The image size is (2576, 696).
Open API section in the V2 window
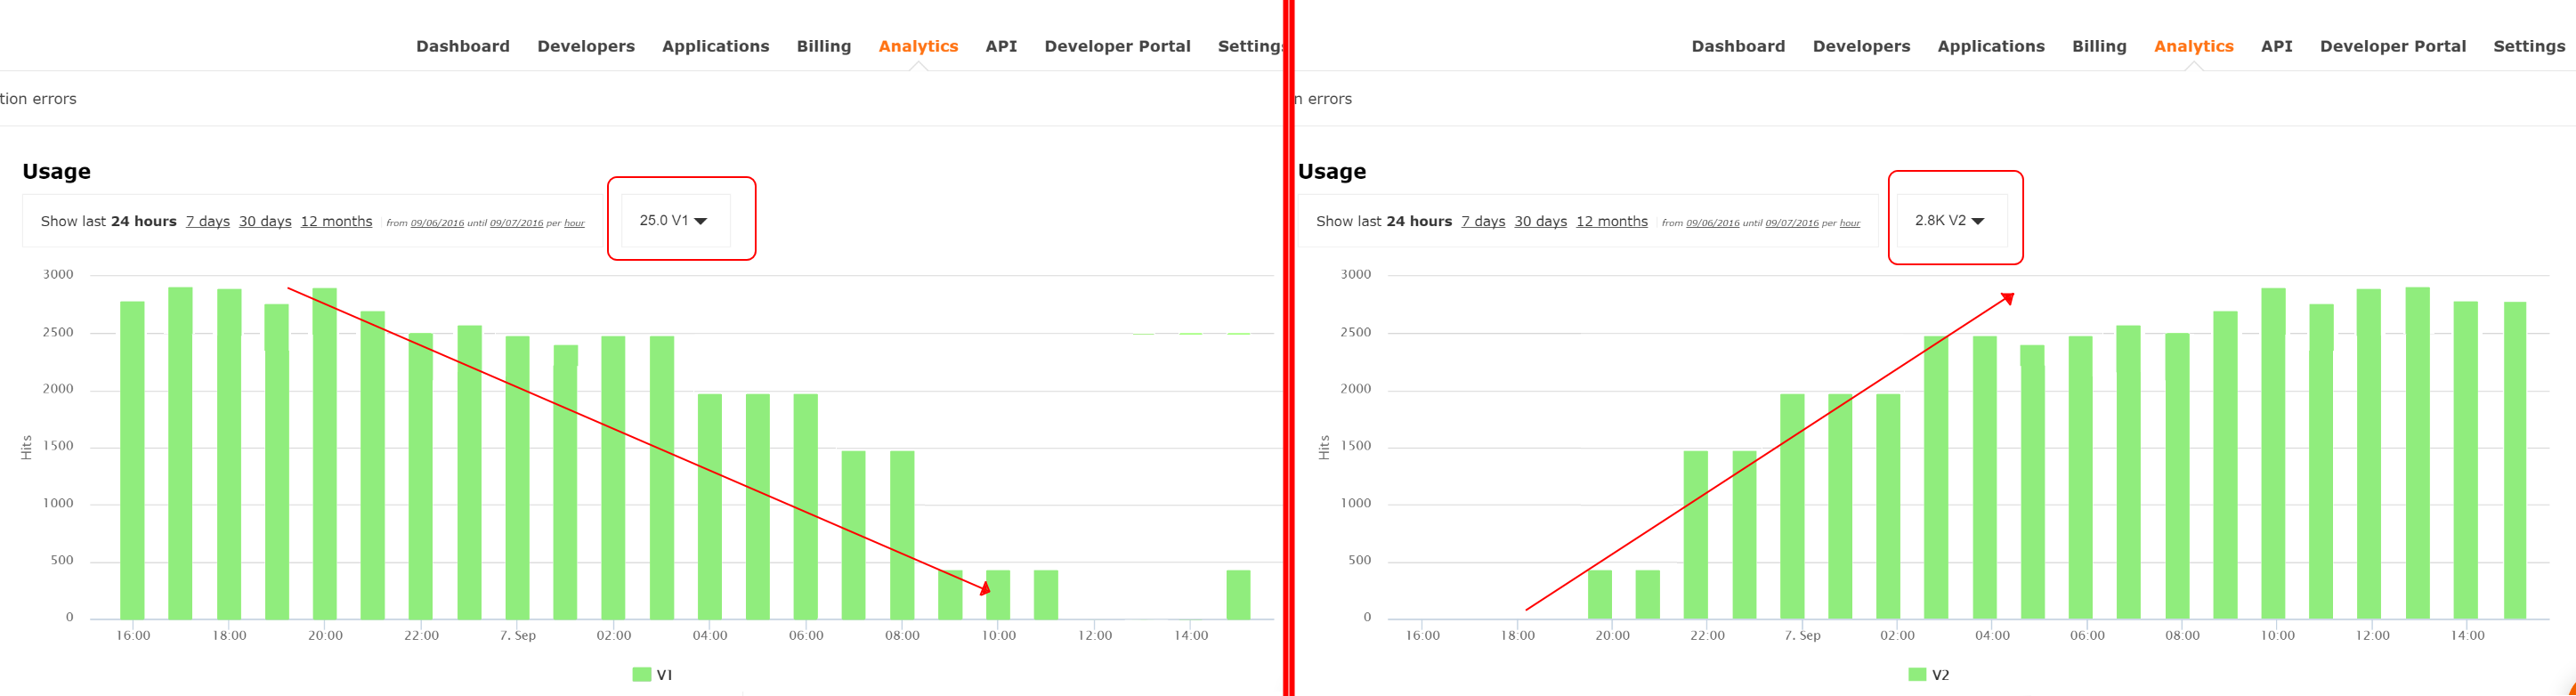(x=2276, y=46)
